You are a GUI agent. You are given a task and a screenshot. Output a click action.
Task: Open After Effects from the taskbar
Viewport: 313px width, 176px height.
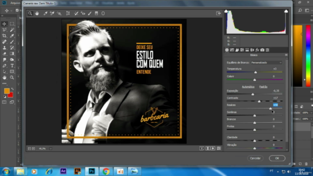point(63,171)
